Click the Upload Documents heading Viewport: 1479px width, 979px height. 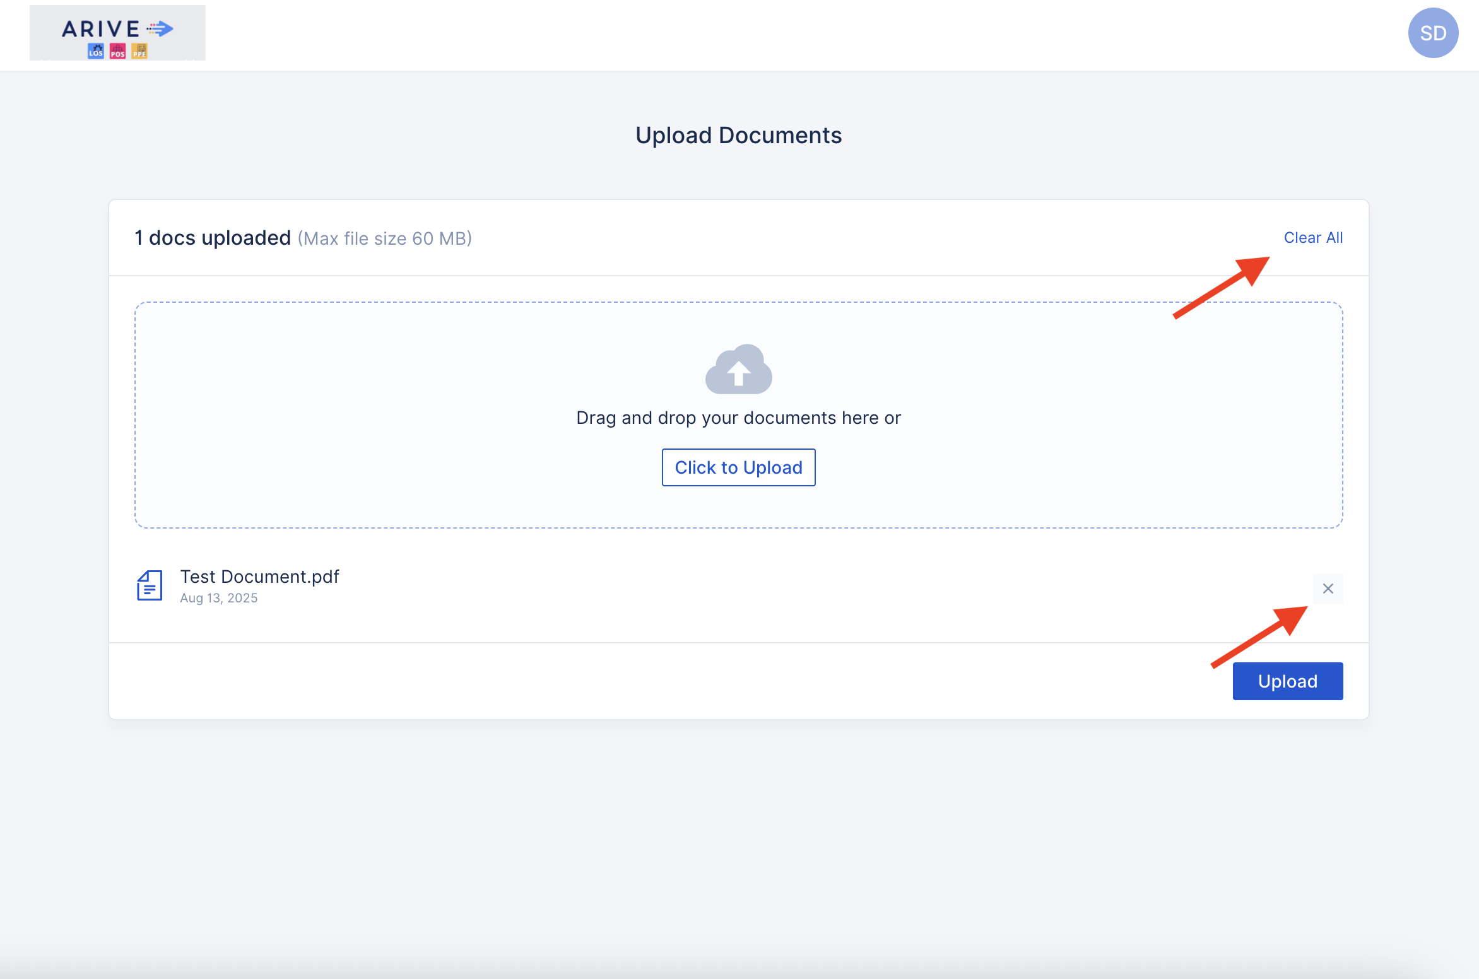(x=738, y=136)
